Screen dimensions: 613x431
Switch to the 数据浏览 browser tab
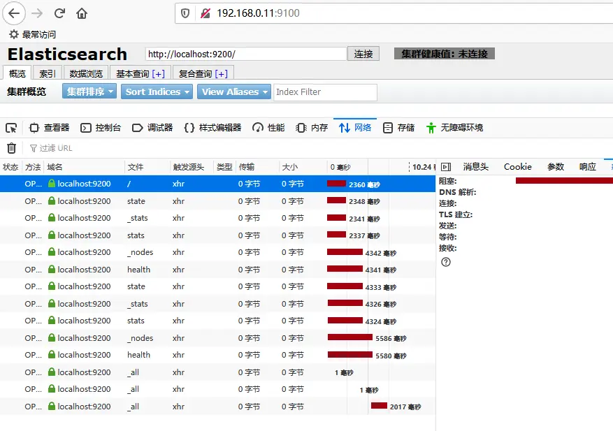point(86,73)
